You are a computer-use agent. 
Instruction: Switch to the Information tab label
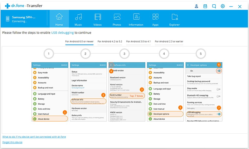click(136, 25)
